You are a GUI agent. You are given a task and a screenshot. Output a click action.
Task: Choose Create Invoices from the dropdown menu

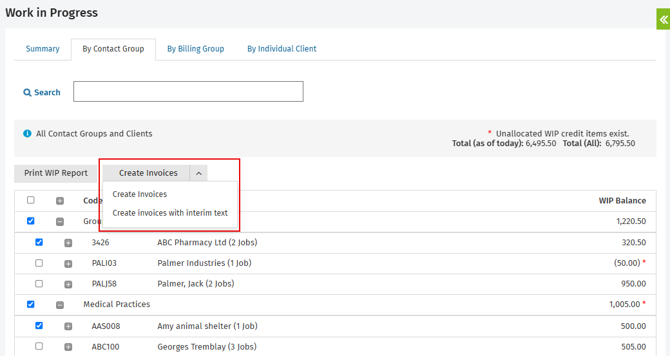140,194
